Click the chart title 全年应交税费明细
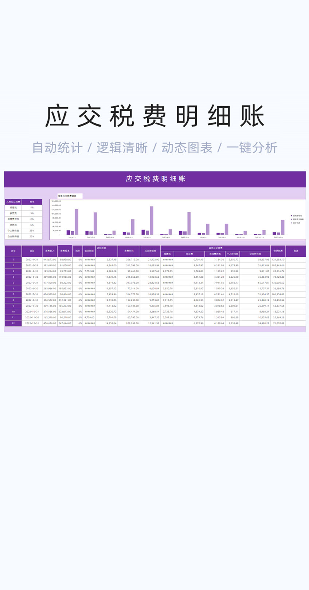 pos(68,196)
